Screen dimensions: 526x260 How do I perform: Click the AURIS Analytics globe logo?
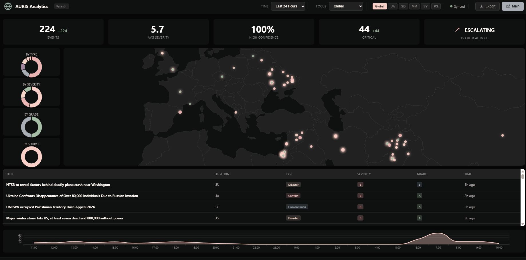[8, 6]
